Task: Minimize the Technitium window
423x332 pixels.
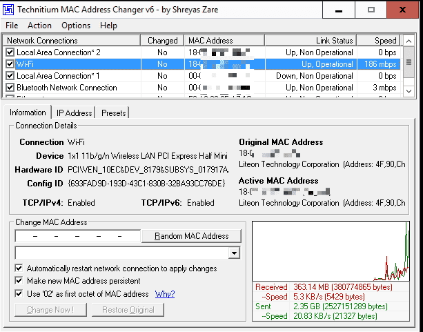Action: point(339,10)
